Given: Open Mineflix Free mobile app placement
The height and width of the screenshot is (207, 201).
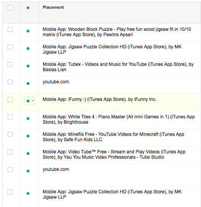Looking at the screenshot, I should coord(113,137).
